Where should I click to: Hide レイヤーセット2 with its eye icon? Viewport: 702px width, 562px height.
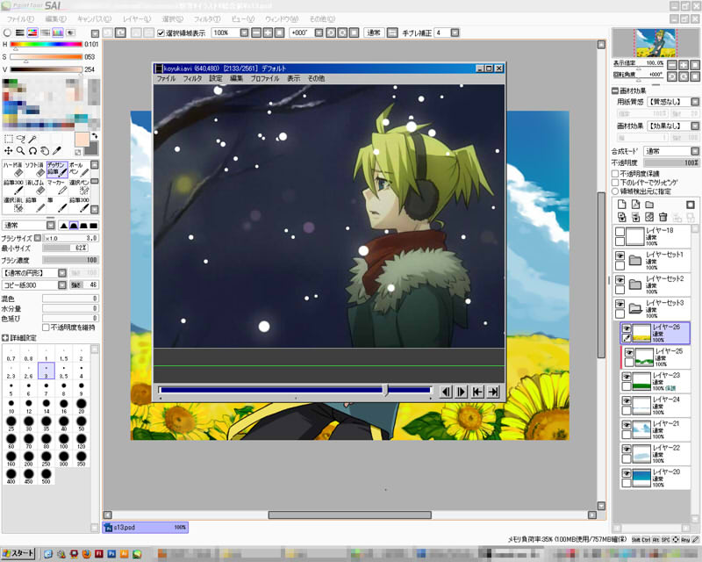click(620, 280)
